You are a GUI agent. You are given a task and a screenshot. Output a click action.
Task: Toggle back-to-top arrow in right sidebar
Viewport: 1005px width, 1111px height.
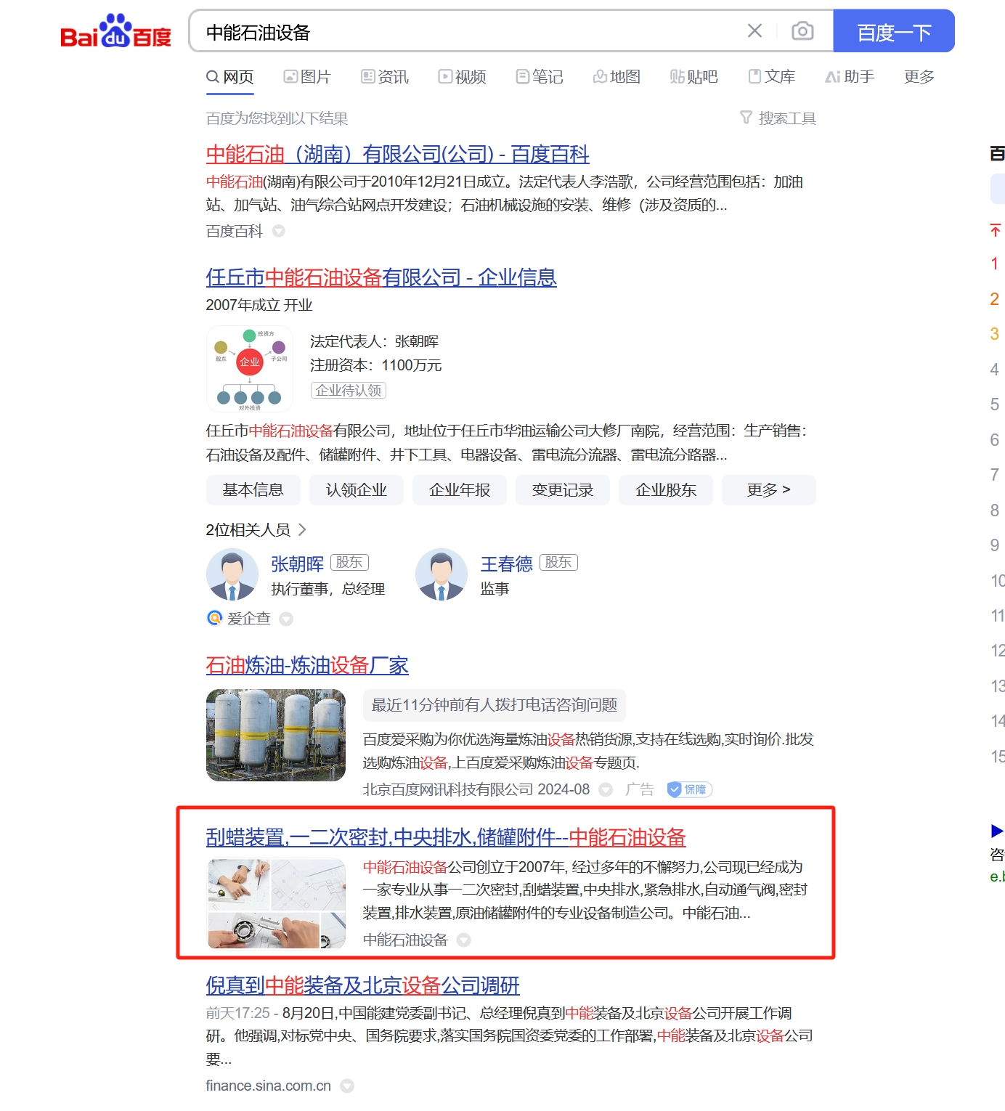(x=994, y=230)
